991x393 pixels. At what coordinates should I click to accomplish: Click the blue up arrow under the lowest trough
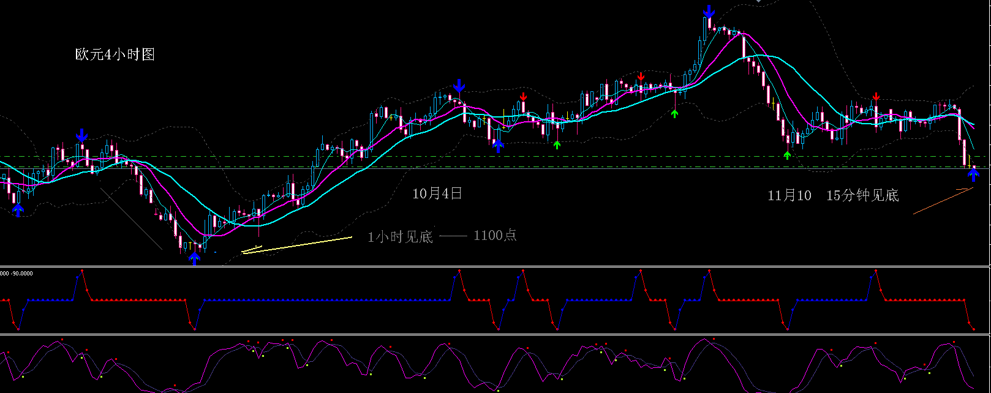(195, 258)
